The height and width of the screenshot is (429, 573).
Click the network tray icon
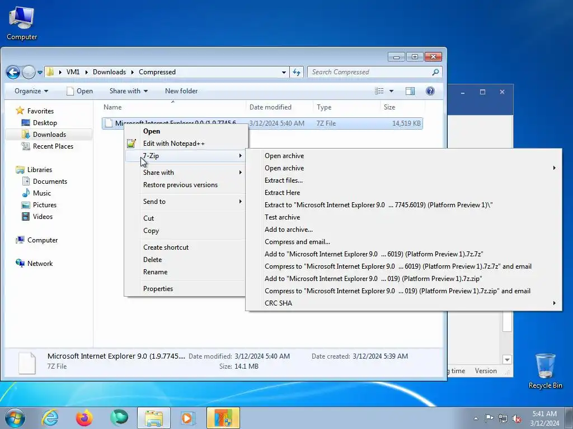coord(503,418)
